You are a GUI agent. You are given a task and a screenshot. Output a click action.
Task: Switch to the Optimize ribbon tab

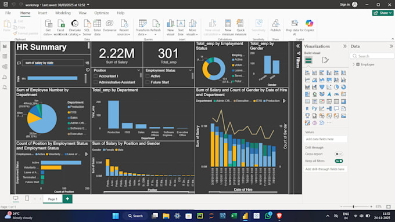pyautogui.click(x=102, y=13)
